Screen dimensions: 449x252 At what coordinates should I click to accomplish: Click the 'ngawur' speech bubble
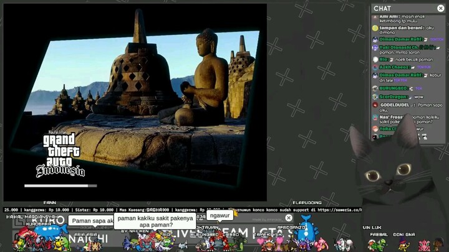pyautogui.click(x=220, y=215)
